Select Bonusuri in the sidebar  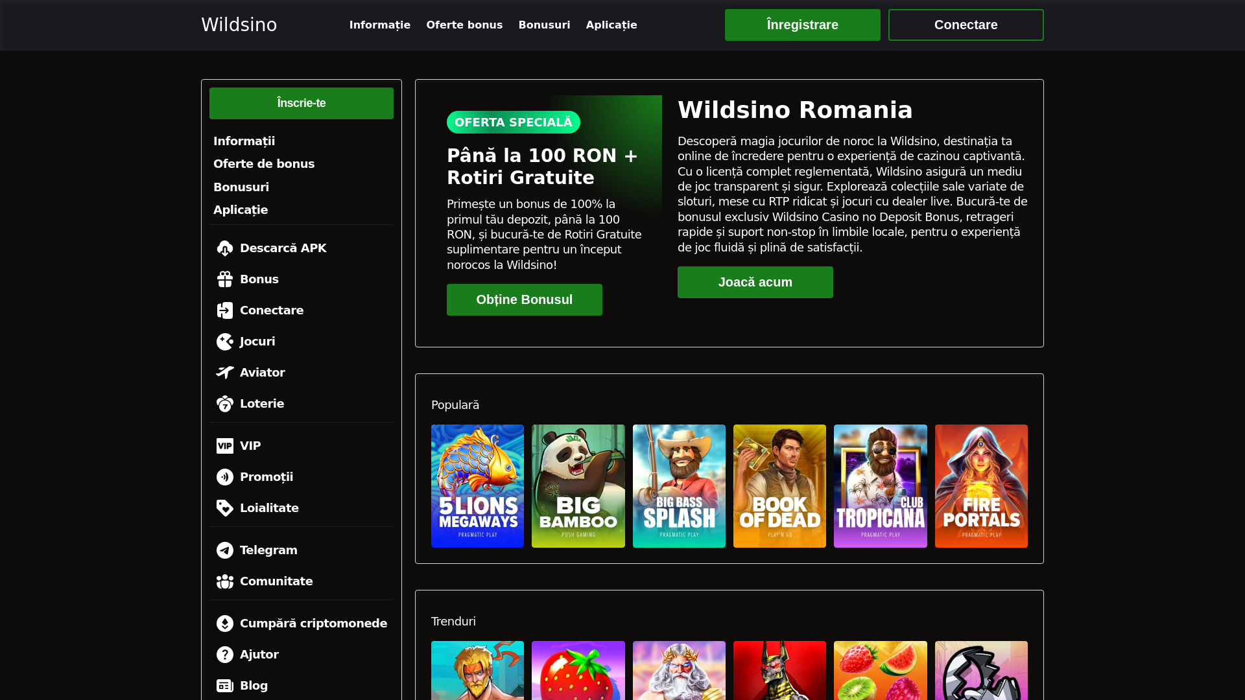click(x=241, y=187)
